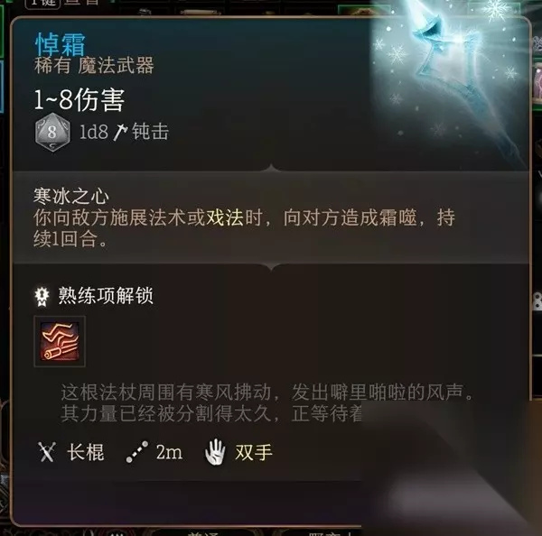
Task: Click the item title 悼霜
Action: click(x=61, y=45)
